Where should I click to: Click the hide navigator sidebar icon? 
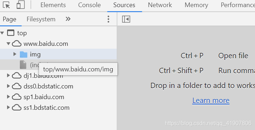coord(126,19)
